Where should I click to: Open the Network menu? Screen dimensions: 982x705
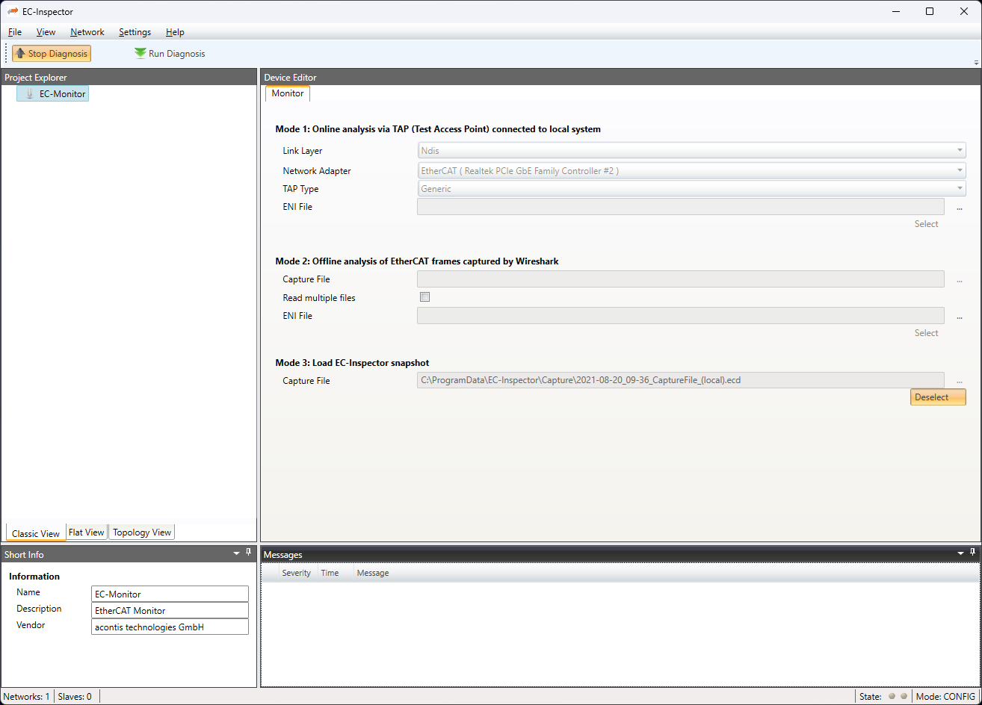click(87, 32)
